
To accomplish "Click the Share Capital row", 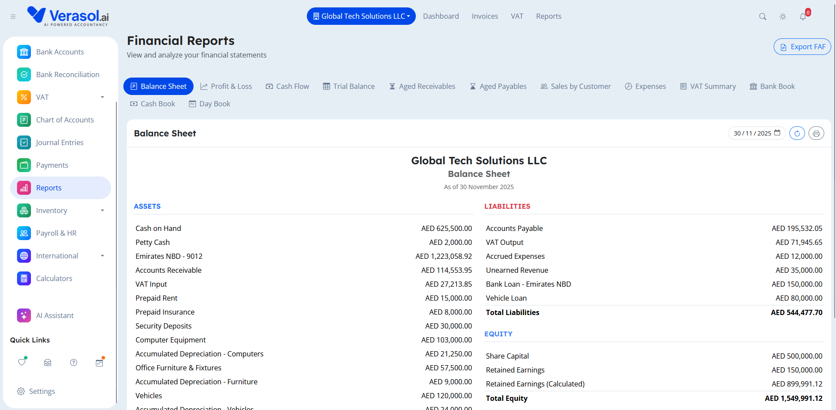I will [x=654, y=356].
